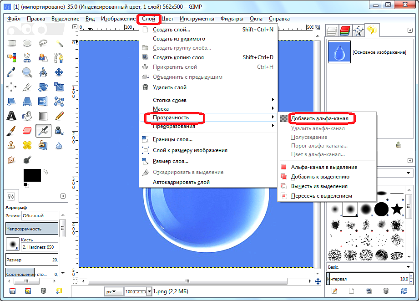Open the Файл menu
The image size is (419, 301).
(x=14, y=19)
